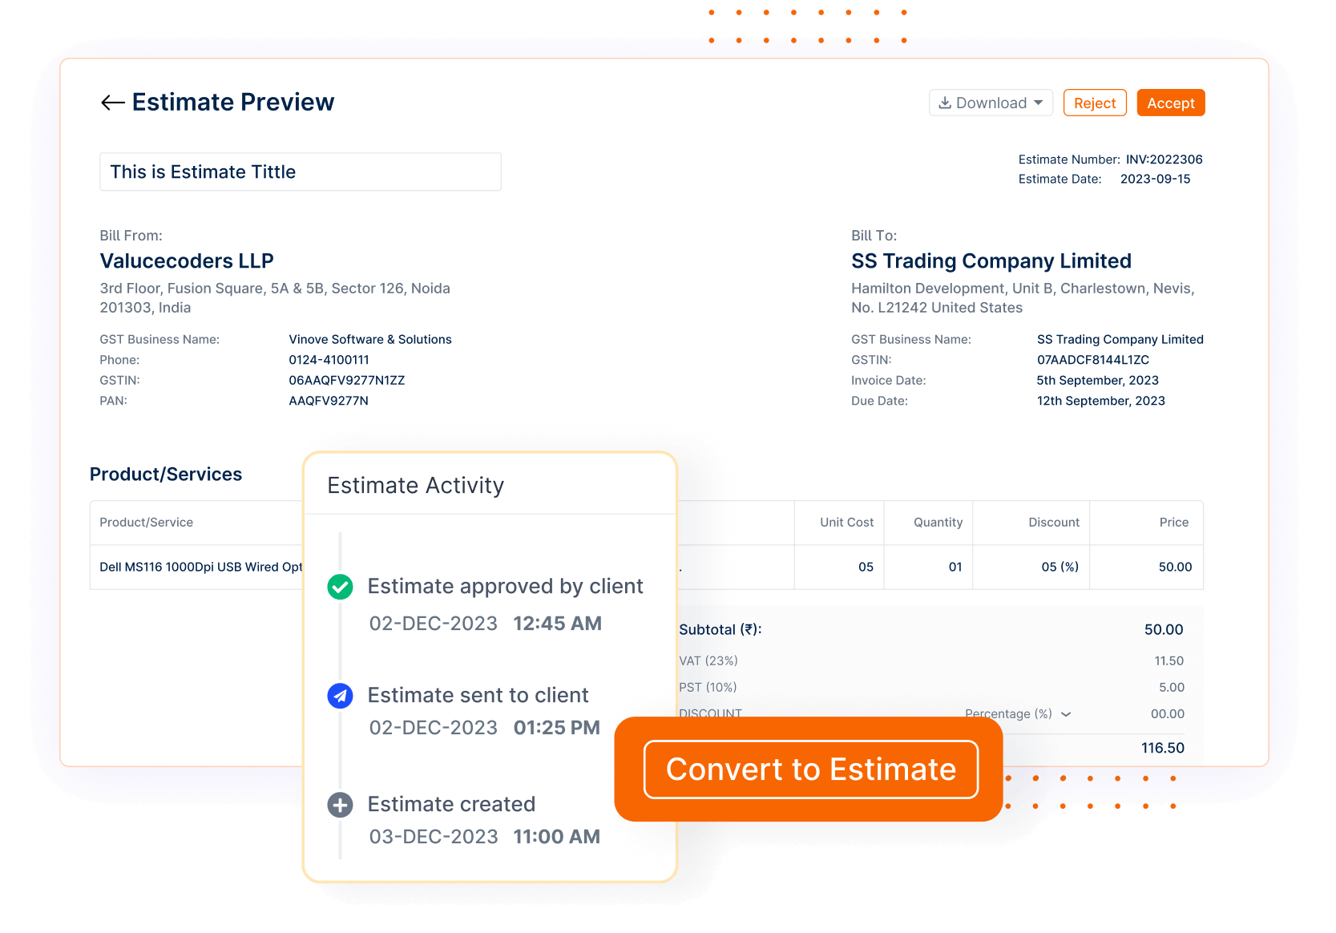Click GSTIN value 06AAQFV9277N1ZZ

(347, 380)
